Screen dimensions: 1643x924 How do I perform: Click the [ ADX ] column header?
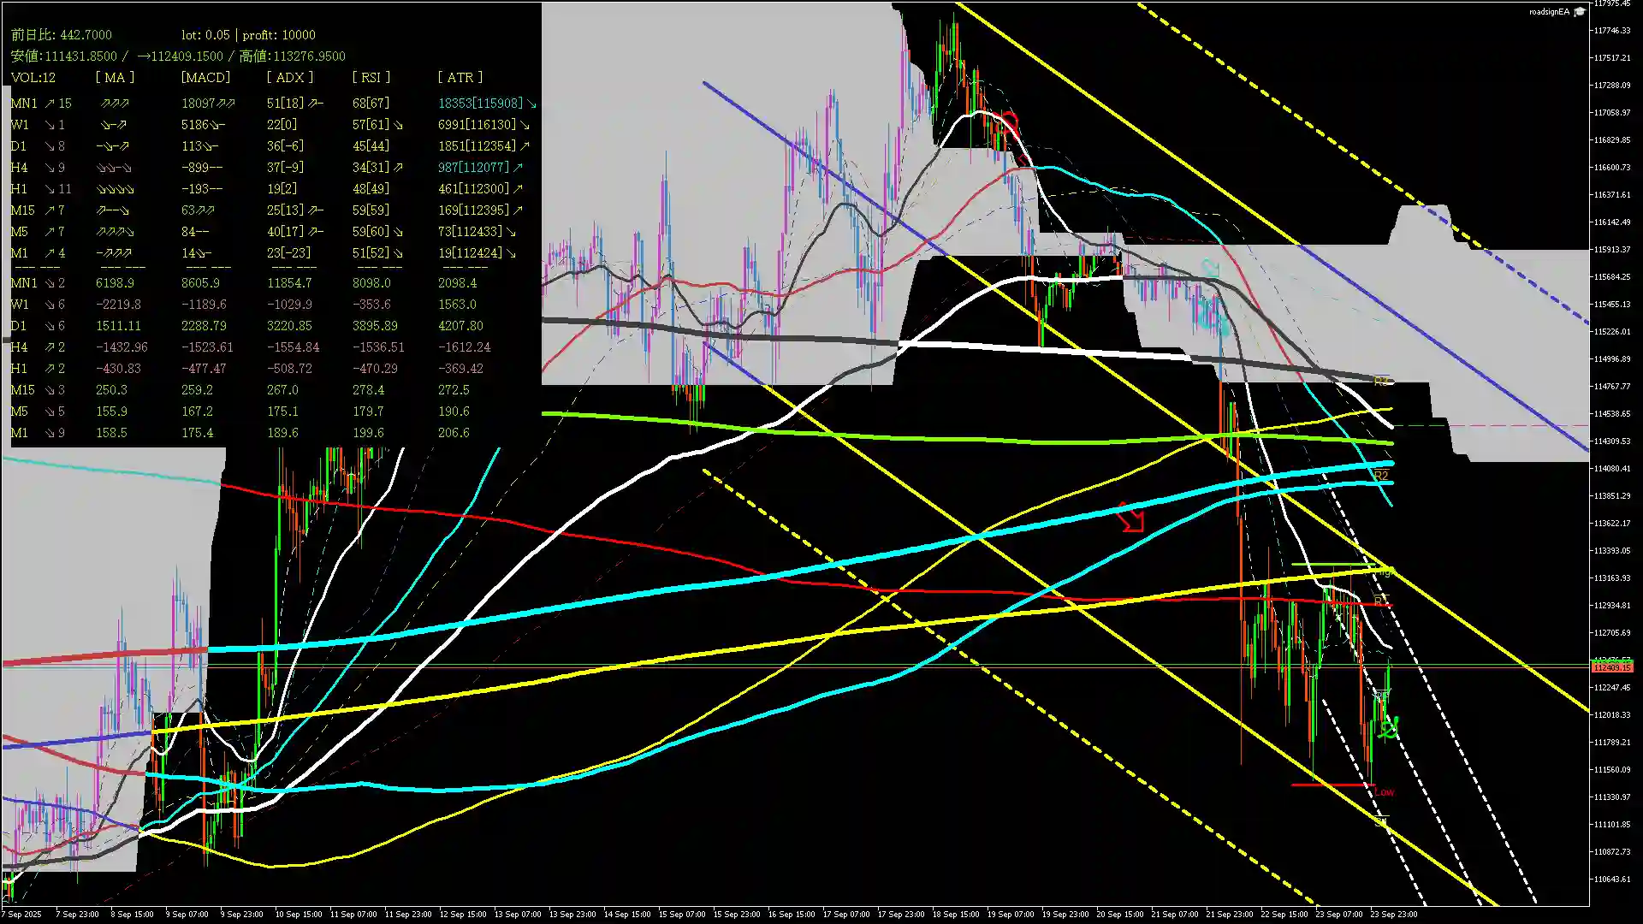coord(289,78)
